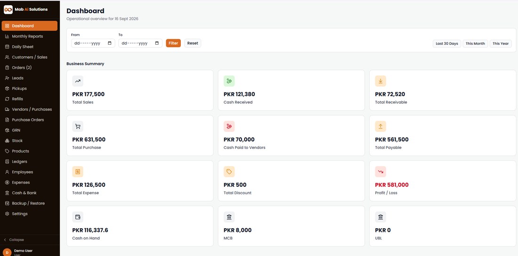Open Cash & Bank menu item
This screenshot has height=256, width=518.
tap(29, 193)
